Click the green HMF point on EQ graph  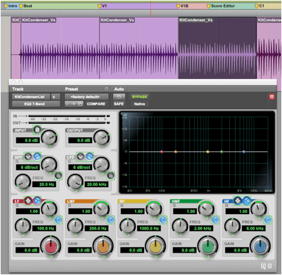222,152
